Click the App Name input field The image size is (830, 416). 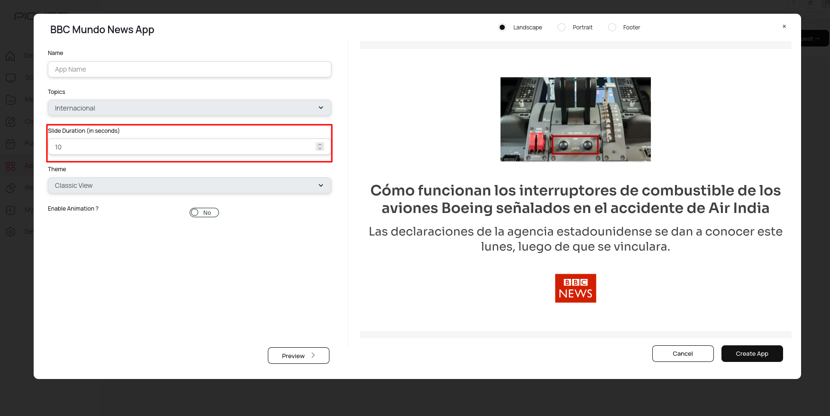(x=190, y=69)
